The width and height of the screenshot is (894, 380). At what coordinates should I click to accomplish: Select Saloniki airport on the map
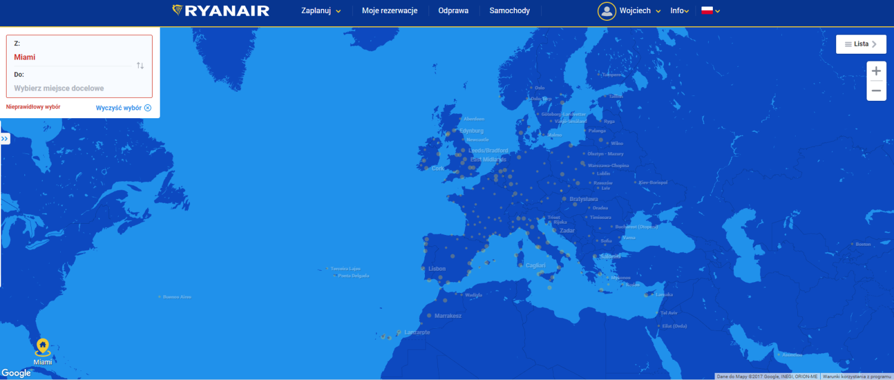coord(610,257)
